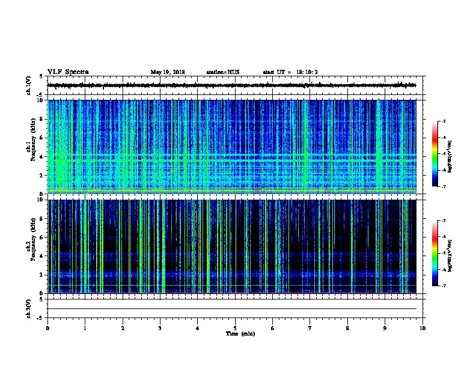The height and width of the screenshot is (368, 476).
Task: Click the ch.2 'Frequency (kHz)' axis label
Action: tap(33, 239)
